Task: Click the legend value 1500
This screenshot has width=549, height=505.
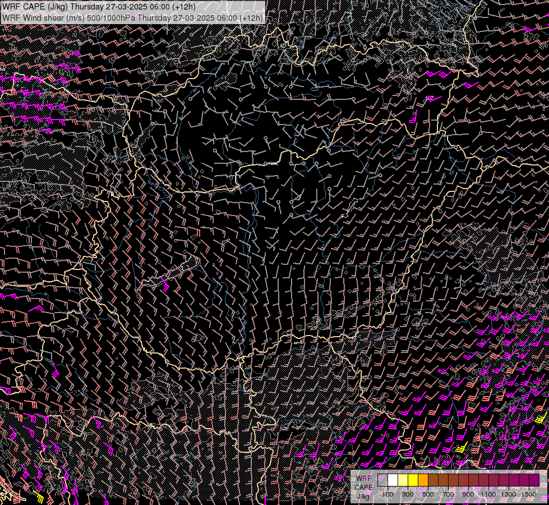Action: pyautogui.click(x=529, y=494)
